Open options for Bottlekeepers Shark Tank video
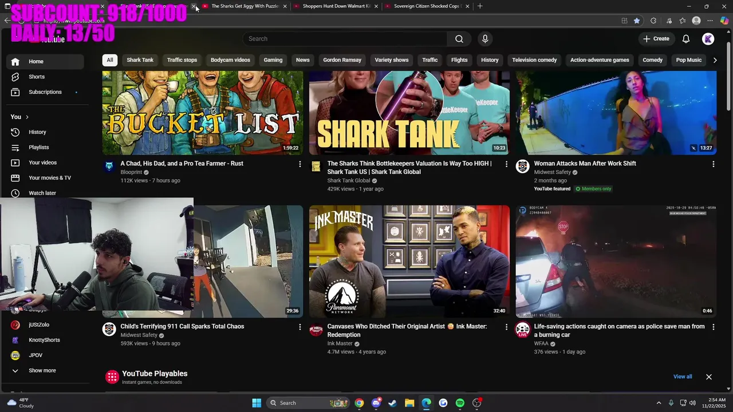Image resolution: width=733 pixels, height=412 pixels. [x=506, y=164]
